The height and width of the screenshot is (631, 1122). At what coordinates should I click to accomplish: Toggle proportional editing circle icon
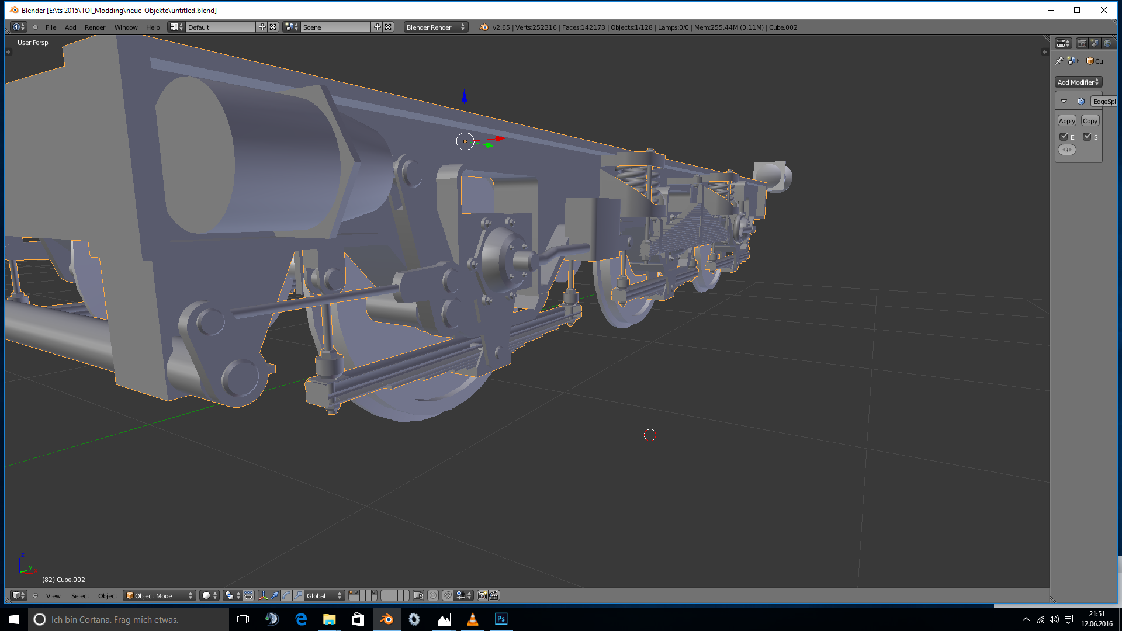coord(433,595)
